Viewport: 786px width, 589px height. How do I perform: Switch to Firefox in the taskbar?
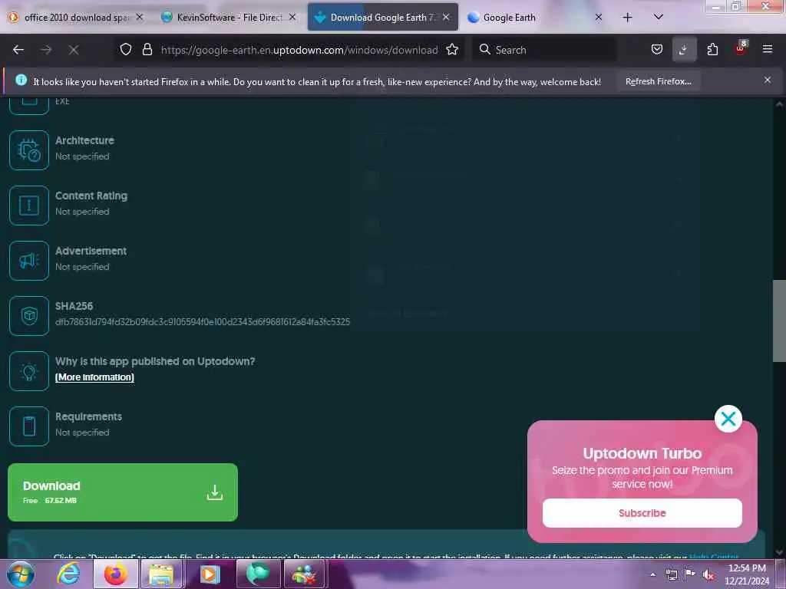point(115,574)
